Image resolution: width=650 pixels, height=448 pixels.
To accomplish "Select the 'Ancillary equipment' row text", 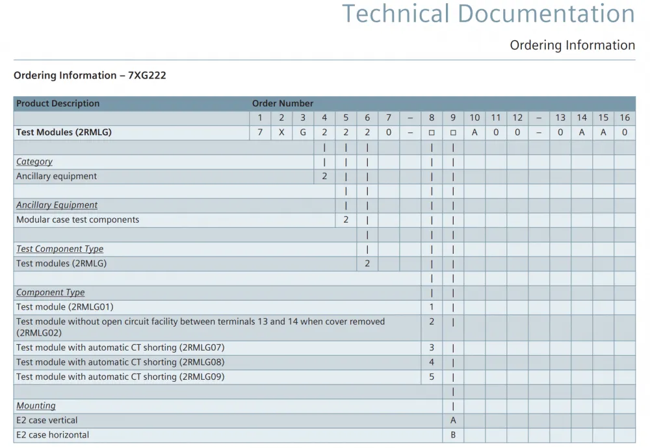I will 57,177.
